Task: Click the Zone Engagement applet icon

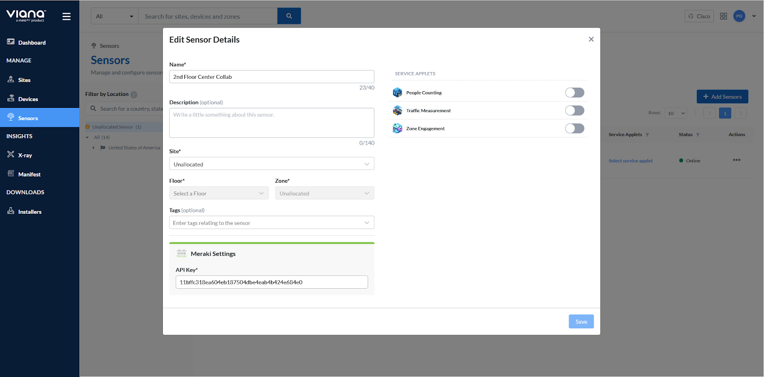Action: [x=397, y=128]
